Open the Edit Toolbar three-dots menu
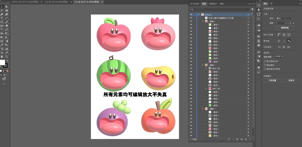The height and width of the screenshot is (147, 302). point(4,84)
